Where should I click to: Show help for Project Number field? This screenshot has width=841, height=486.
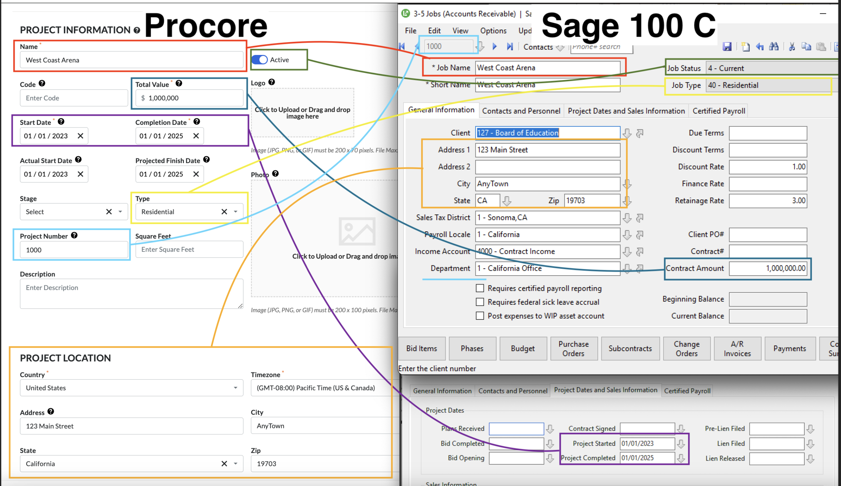click(x=74, y=235)
